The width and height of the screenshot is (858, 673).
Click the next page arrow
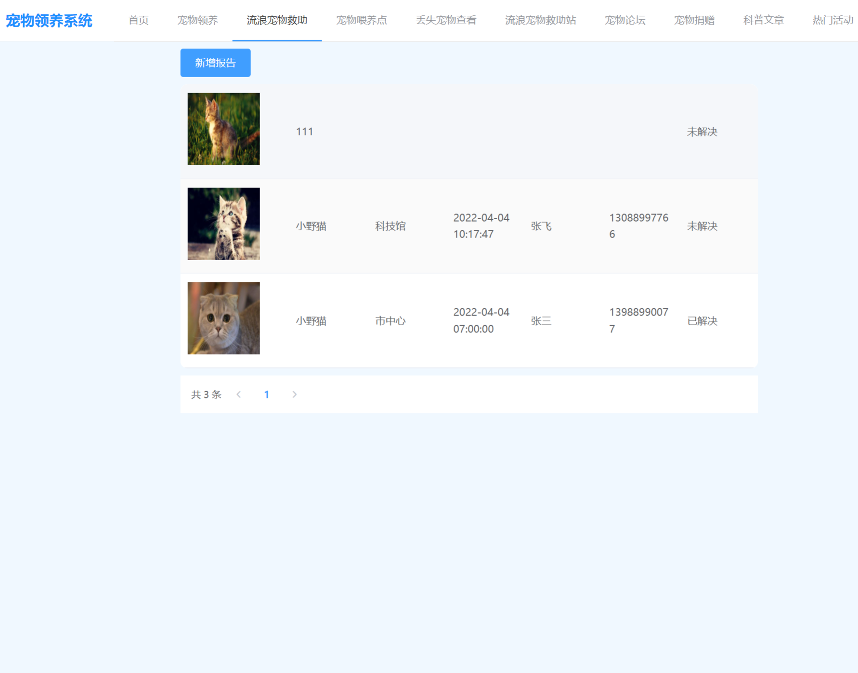295,395
